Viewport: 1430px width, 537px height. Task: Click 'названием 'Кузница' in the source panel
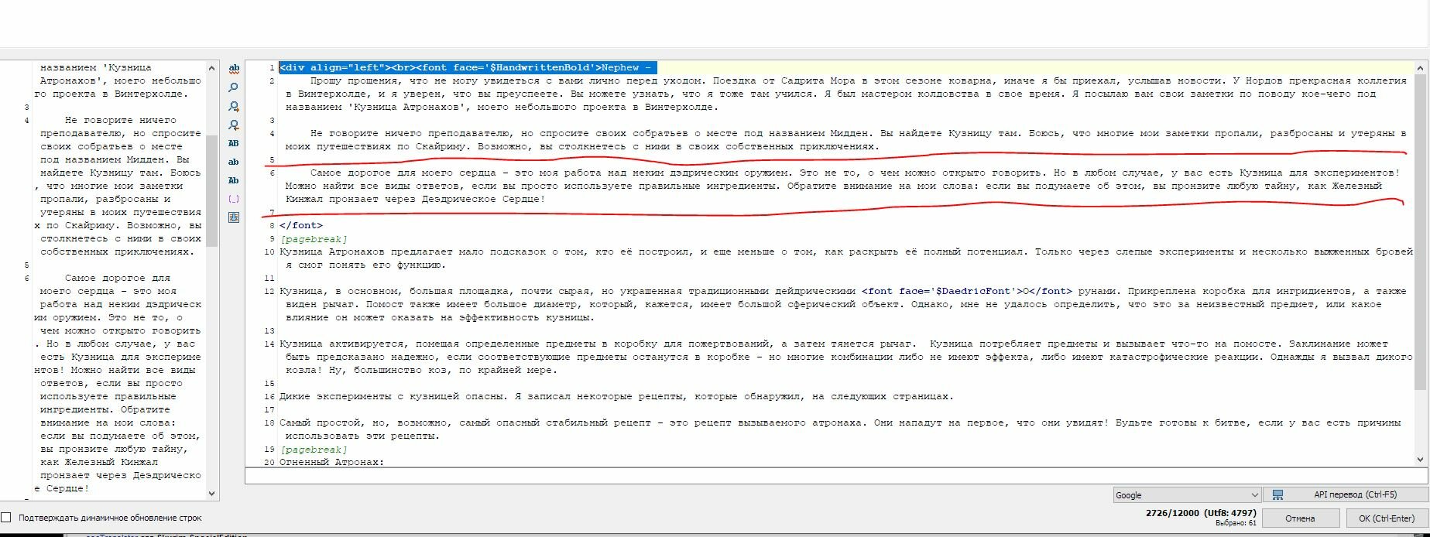pyautogui.click(x=96, y=68)
